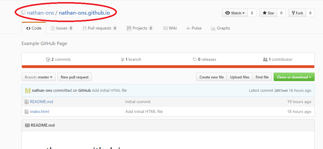Show the 1 contributor list
This screenshot has width=323, height=149.
tap(278, 60)
